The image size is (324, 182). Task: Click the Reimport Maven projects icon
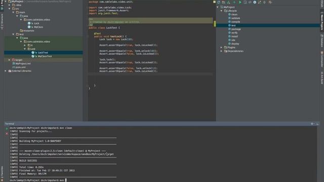[219, 2]
